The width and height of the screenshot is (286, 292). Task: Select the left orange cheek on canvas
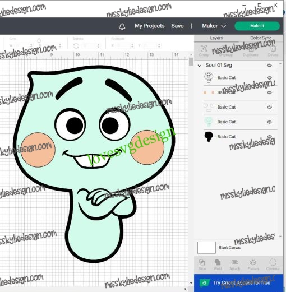pos(38,150)
